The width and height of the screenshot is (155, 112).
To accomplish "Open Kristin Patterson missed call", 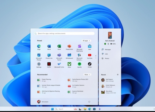I will click(108, 86).
